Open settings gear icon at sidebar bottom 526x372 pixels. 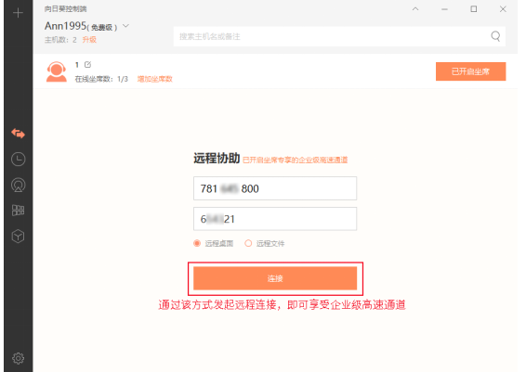(18, 358)
